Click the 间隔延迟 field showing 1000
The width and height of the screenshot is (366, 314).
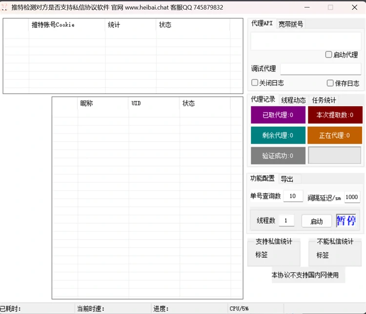pos(352,197)
